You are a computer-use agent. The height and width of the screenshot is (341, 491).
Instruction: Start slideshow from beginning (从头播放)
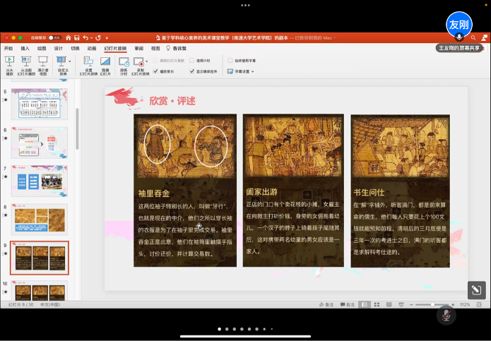point(9,66)
